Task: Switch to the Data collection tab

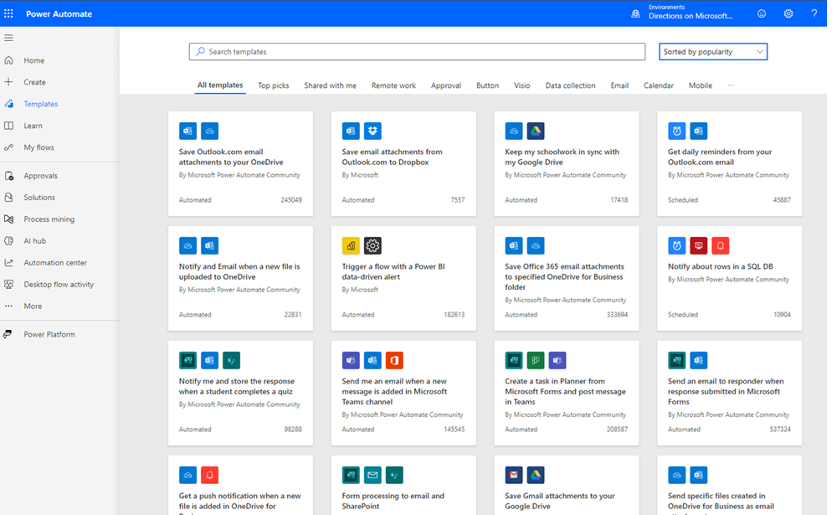Action: pos(570,85)
